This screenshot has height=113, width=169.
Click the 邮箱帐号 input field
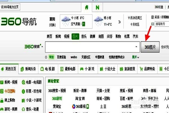pyautogui.click(x=162, y=24)
